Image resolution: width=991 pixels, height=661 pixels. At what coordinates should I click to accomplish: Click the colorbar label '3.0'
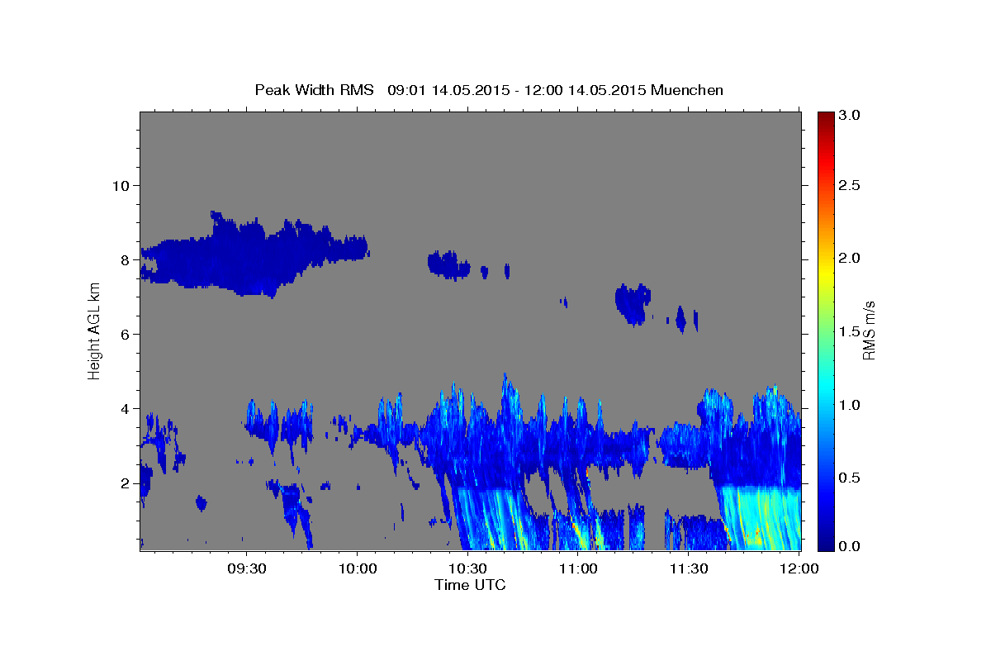tap(851, 115)
